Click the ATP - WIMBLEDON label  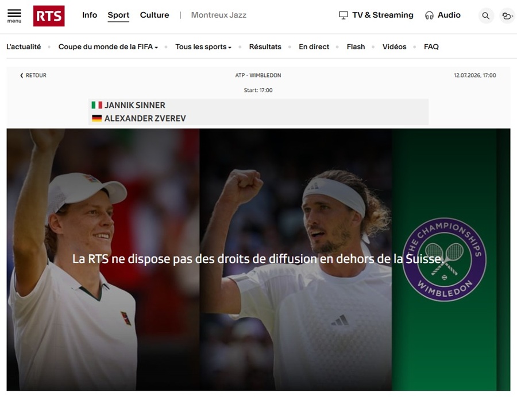coord(258,75)
